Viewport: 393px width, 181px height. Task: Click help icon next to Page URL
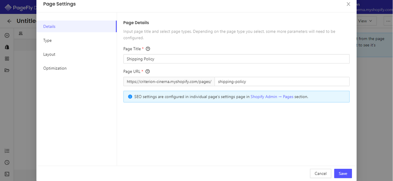tap(147, 71)
